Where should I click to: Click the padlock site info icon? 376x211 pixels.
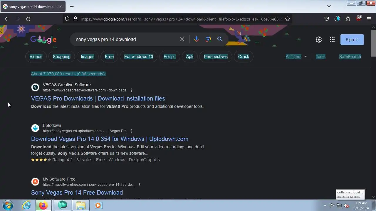click(x=75, y=19)
